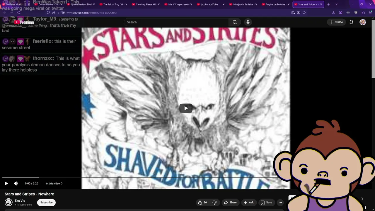
Task: Close the jacob - YouTube tab
Action: 224,4
